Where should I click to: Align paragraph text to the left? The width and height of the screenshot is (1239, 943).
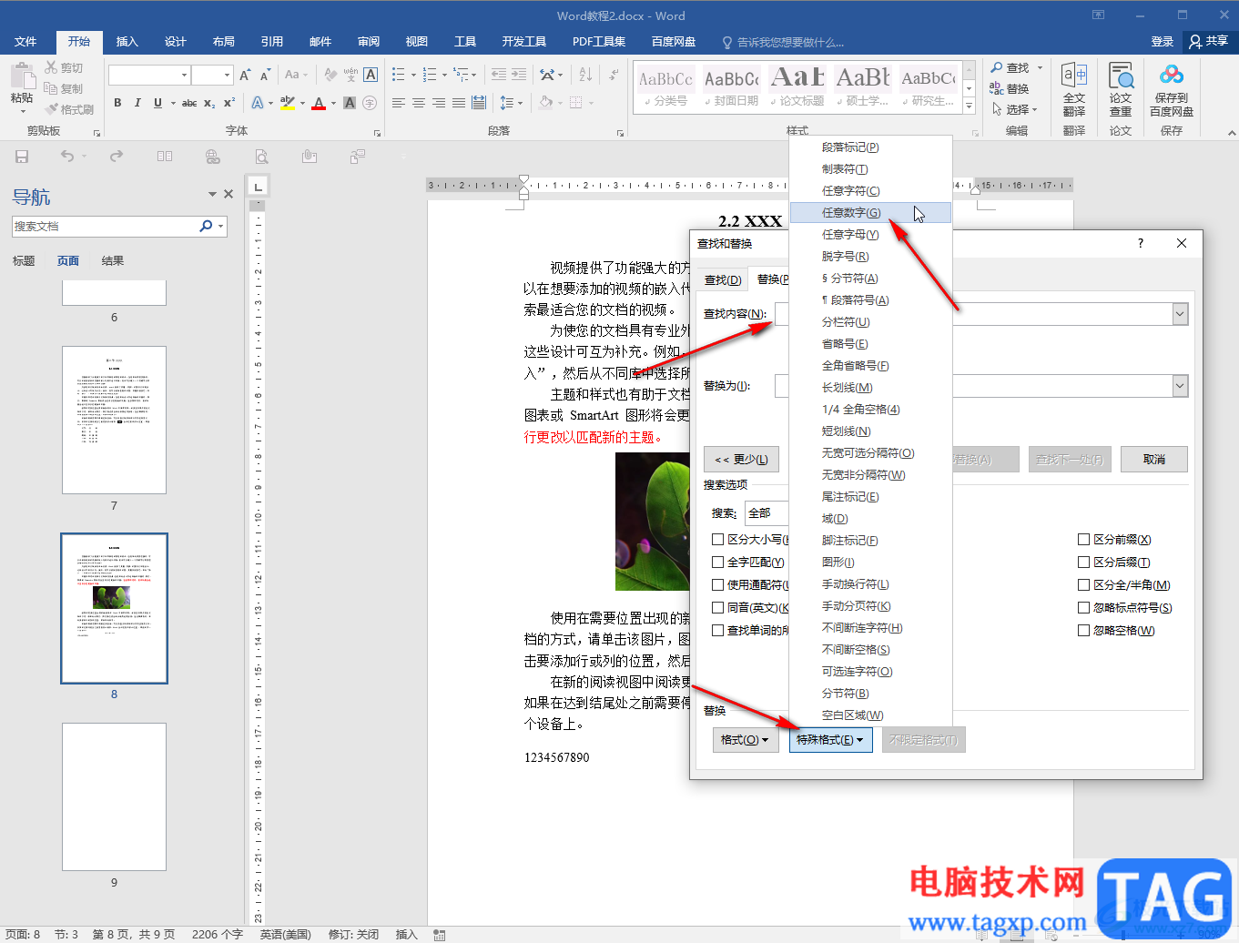coord(399,103)
